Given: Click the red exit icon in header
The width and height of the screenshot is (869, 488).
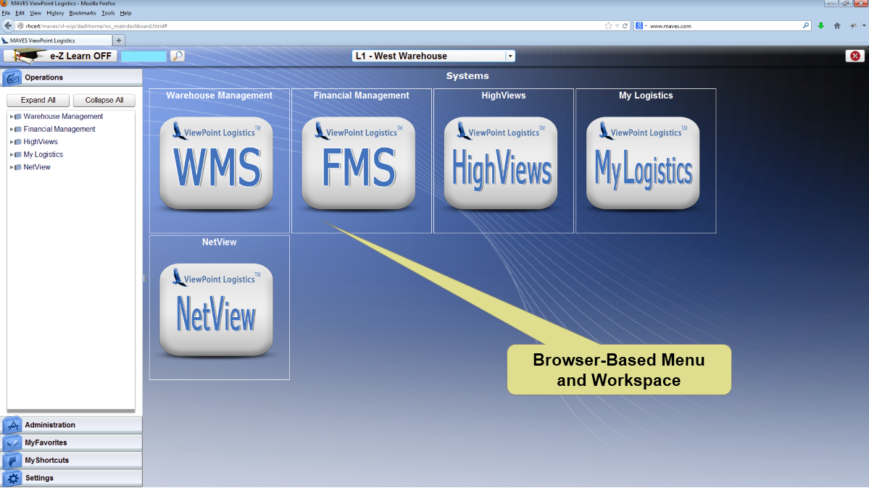Looking at the screenshot, I should 855,56.
